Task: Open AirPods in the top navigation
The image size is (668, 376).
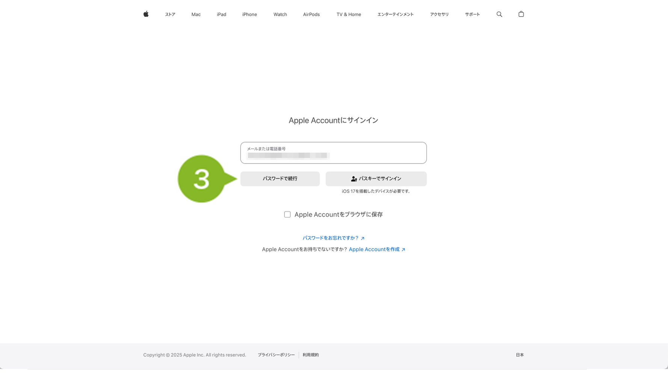Action: point(311,14)
